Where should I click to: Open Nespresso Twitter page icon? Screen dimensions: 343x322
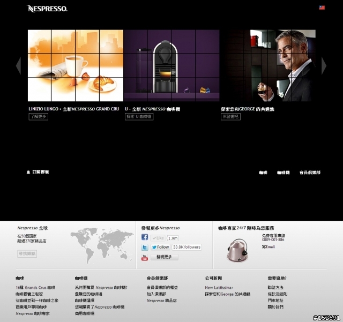[144, 247]
